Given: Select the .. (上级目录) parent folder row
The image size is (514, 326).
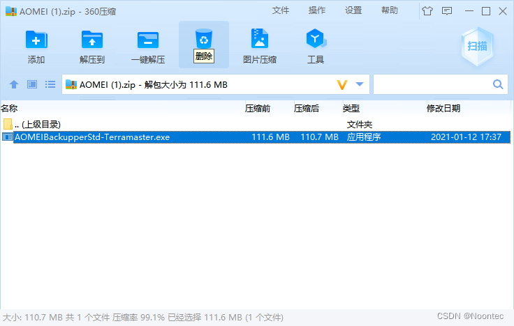Looking at the screenshot, I should tap(256, 124).
